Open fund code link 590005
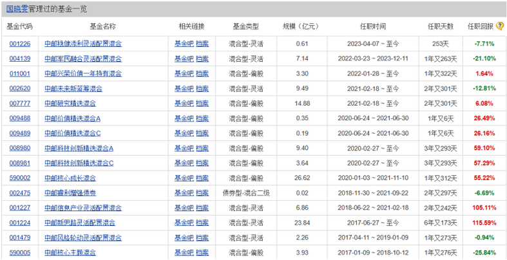 20,252
